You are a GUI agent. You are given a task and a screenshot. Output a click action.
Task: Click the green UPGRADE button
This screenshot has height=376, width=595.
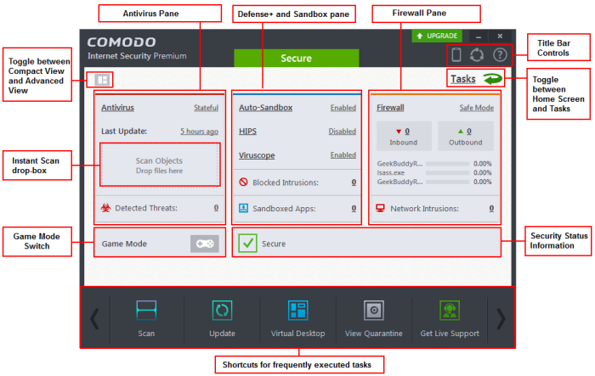[437, 36]
